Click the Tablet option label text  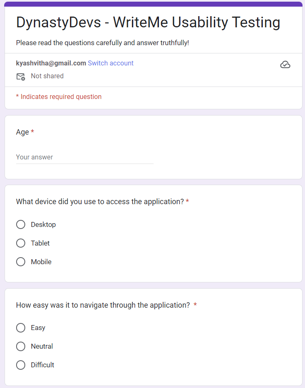40,243
